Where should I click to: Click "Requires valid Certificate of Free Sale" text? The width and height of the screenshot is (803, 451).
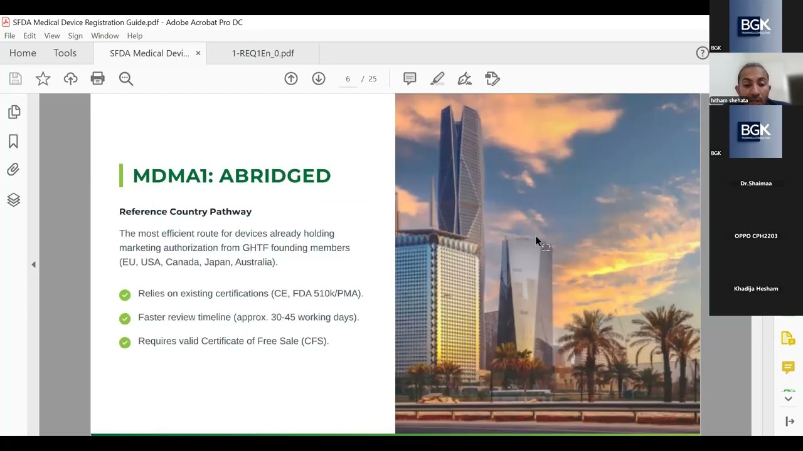pos(233,341)
